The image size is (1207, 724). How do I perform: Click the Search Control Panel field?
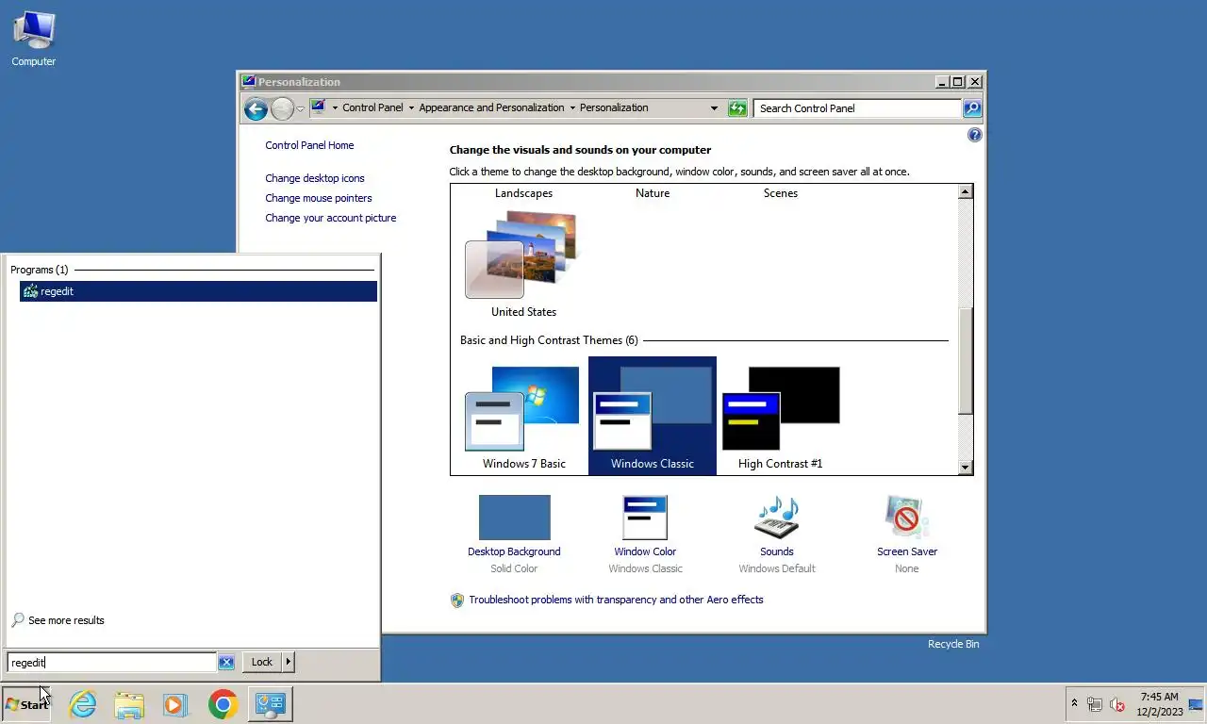[x=857, y=108]
